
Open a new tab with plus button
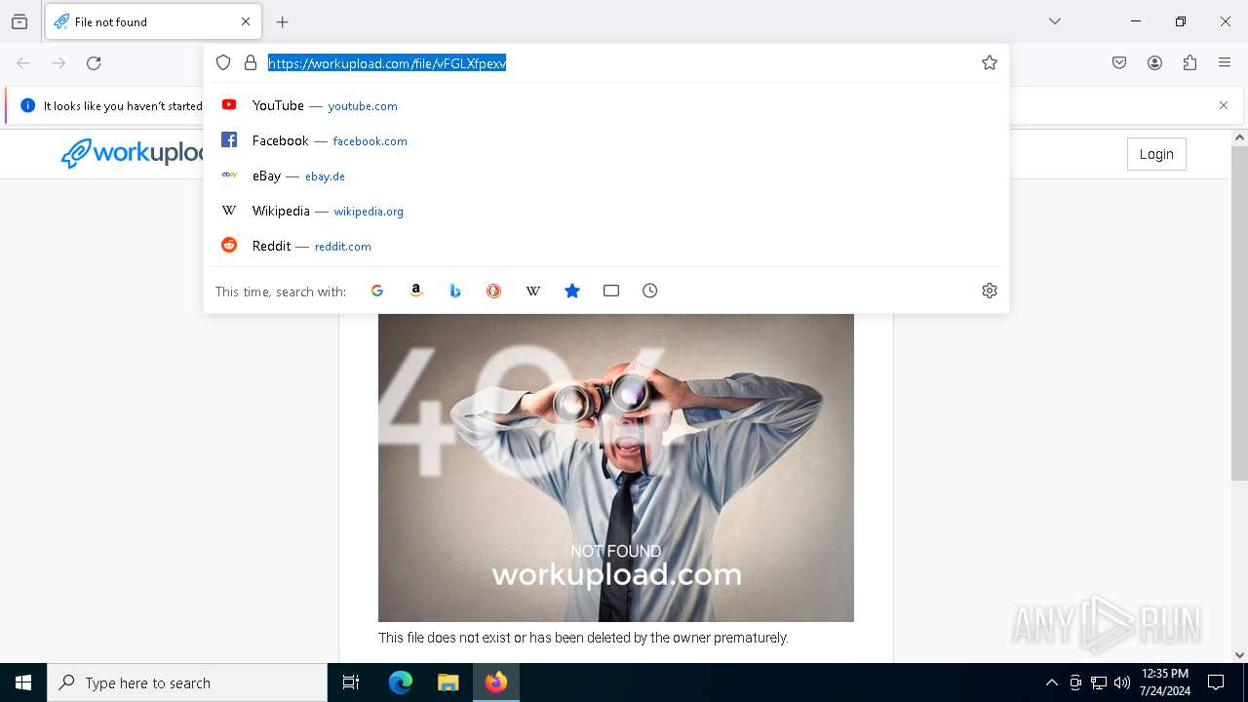pyautogui.click(x=283, y=21)
